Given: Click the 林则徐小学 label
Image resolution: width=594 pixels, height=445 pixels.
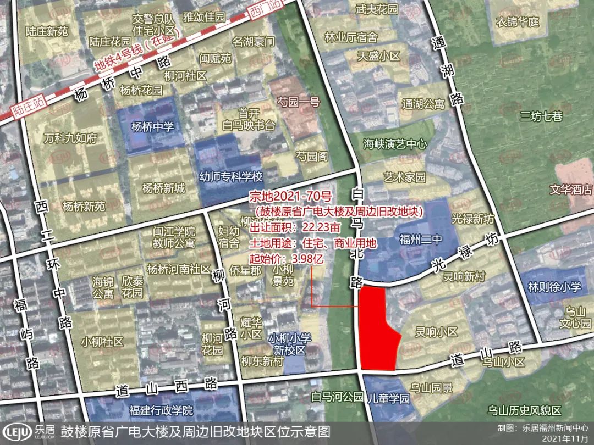Looking at the screenshot, I should (x=554, y=286).
